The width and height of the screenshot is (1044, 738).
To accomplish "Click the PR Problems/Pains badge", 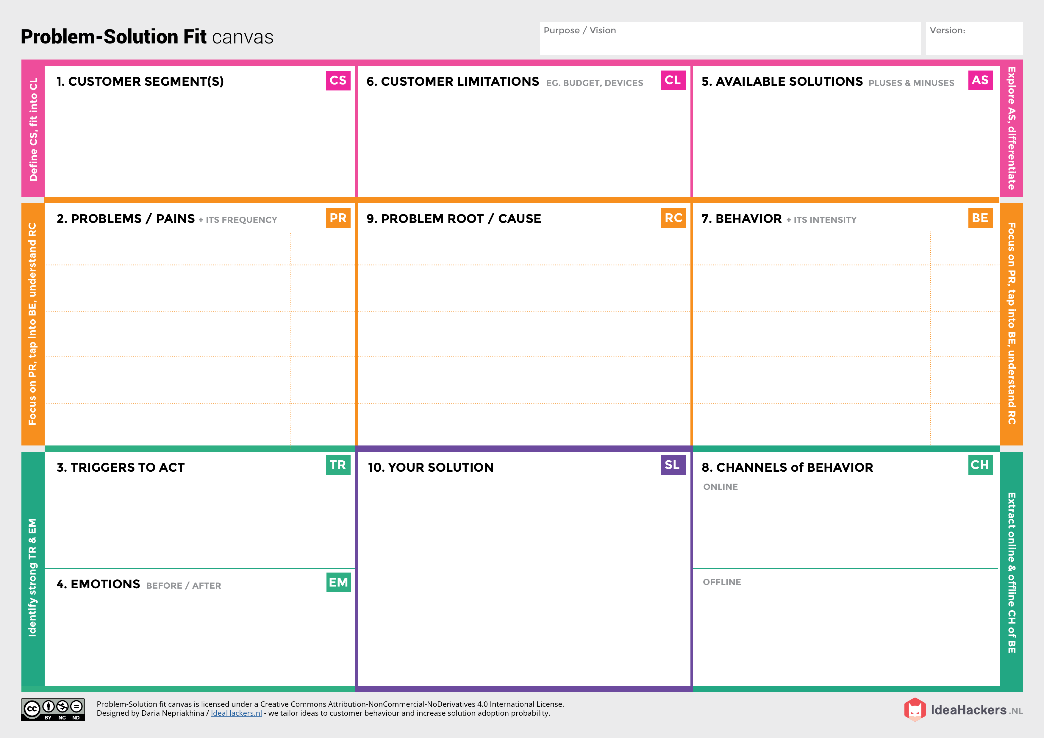I will pyautogui.click(x=338, y=218).
